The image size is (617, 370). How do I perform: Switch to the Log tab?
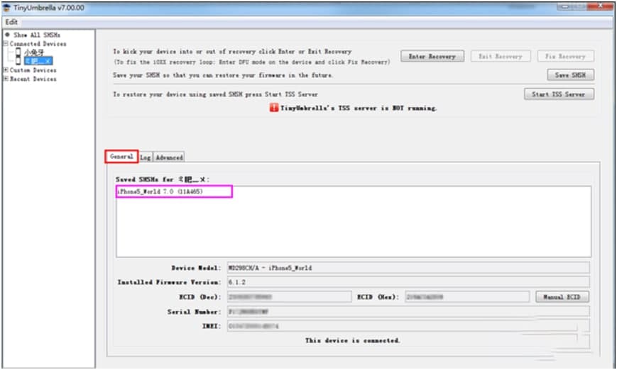click(146, 157)
